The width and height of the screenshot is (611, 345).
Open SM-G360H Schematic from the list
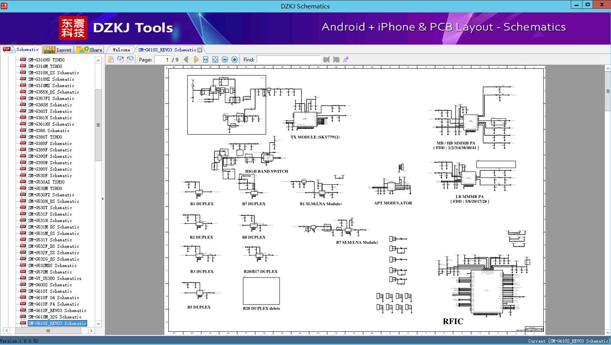click(x=50, y=105)
